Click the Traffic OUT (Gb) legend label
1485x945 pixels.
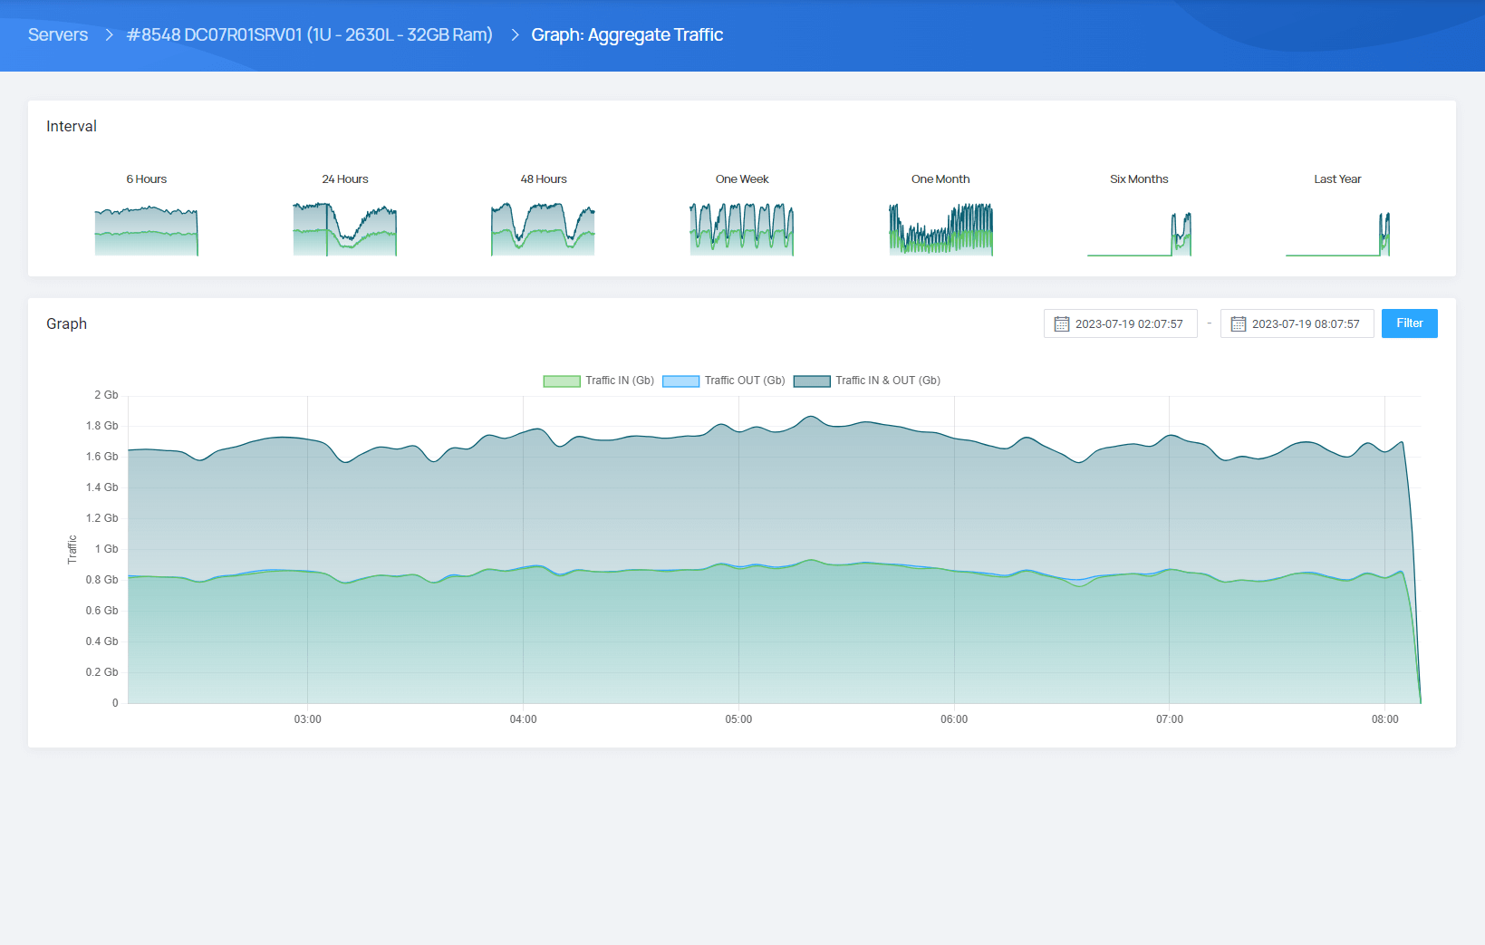click(x=745, y=381)
